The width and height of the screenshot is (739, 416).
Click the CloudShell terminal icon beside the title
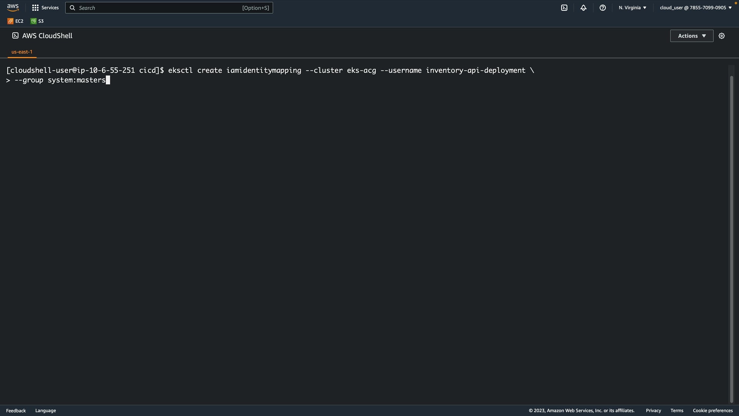15,35
